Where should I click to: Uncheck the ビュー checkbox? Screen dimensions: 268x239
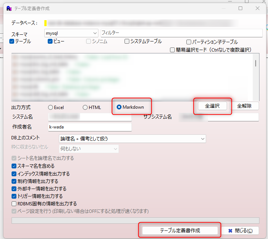50,41
